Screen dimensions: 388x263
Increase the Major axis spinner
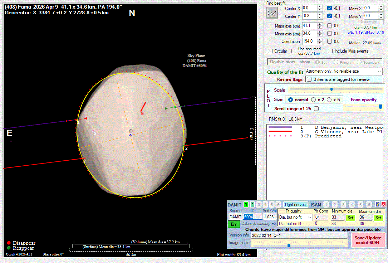click(320, 24)
